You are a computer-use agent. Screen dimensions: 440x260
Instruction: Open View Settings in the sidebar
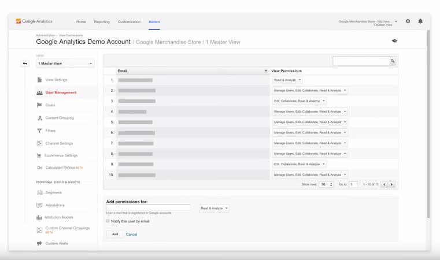point(57,80)
